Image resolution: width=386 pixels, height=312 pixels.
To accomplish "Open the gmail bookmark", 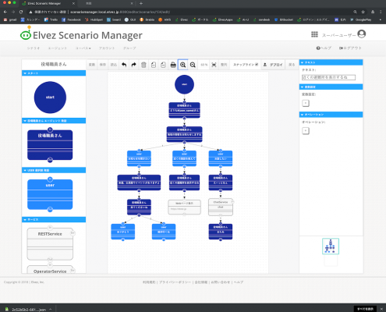I will 10,19.
